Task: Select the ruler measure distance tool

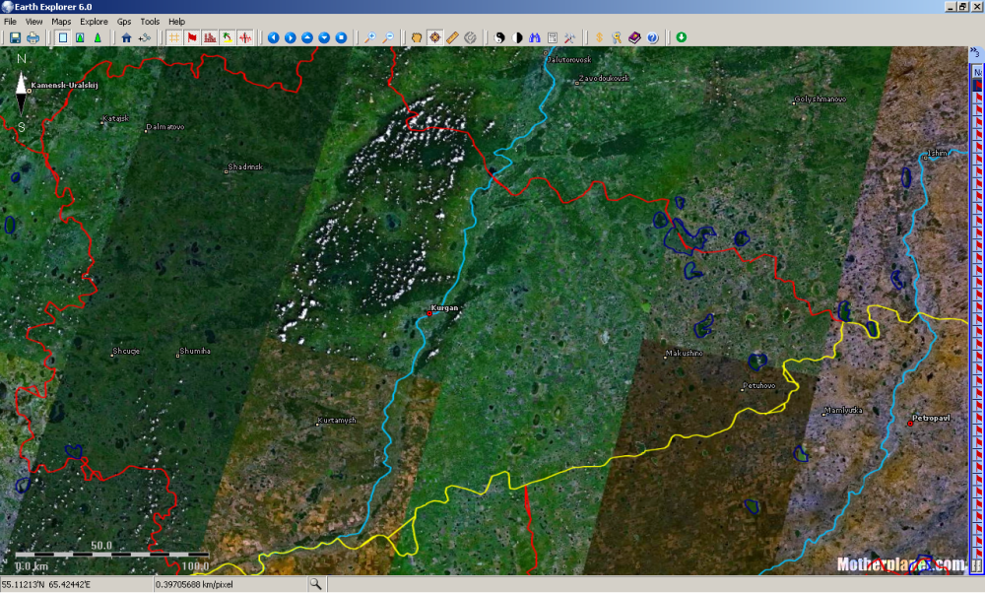Action: tap(452, 37)
